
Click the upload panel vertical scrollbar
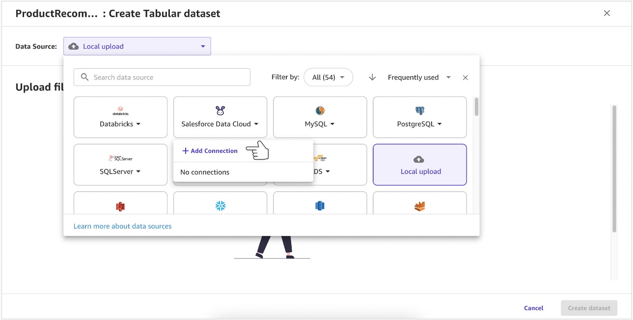[x=614, y=168]
